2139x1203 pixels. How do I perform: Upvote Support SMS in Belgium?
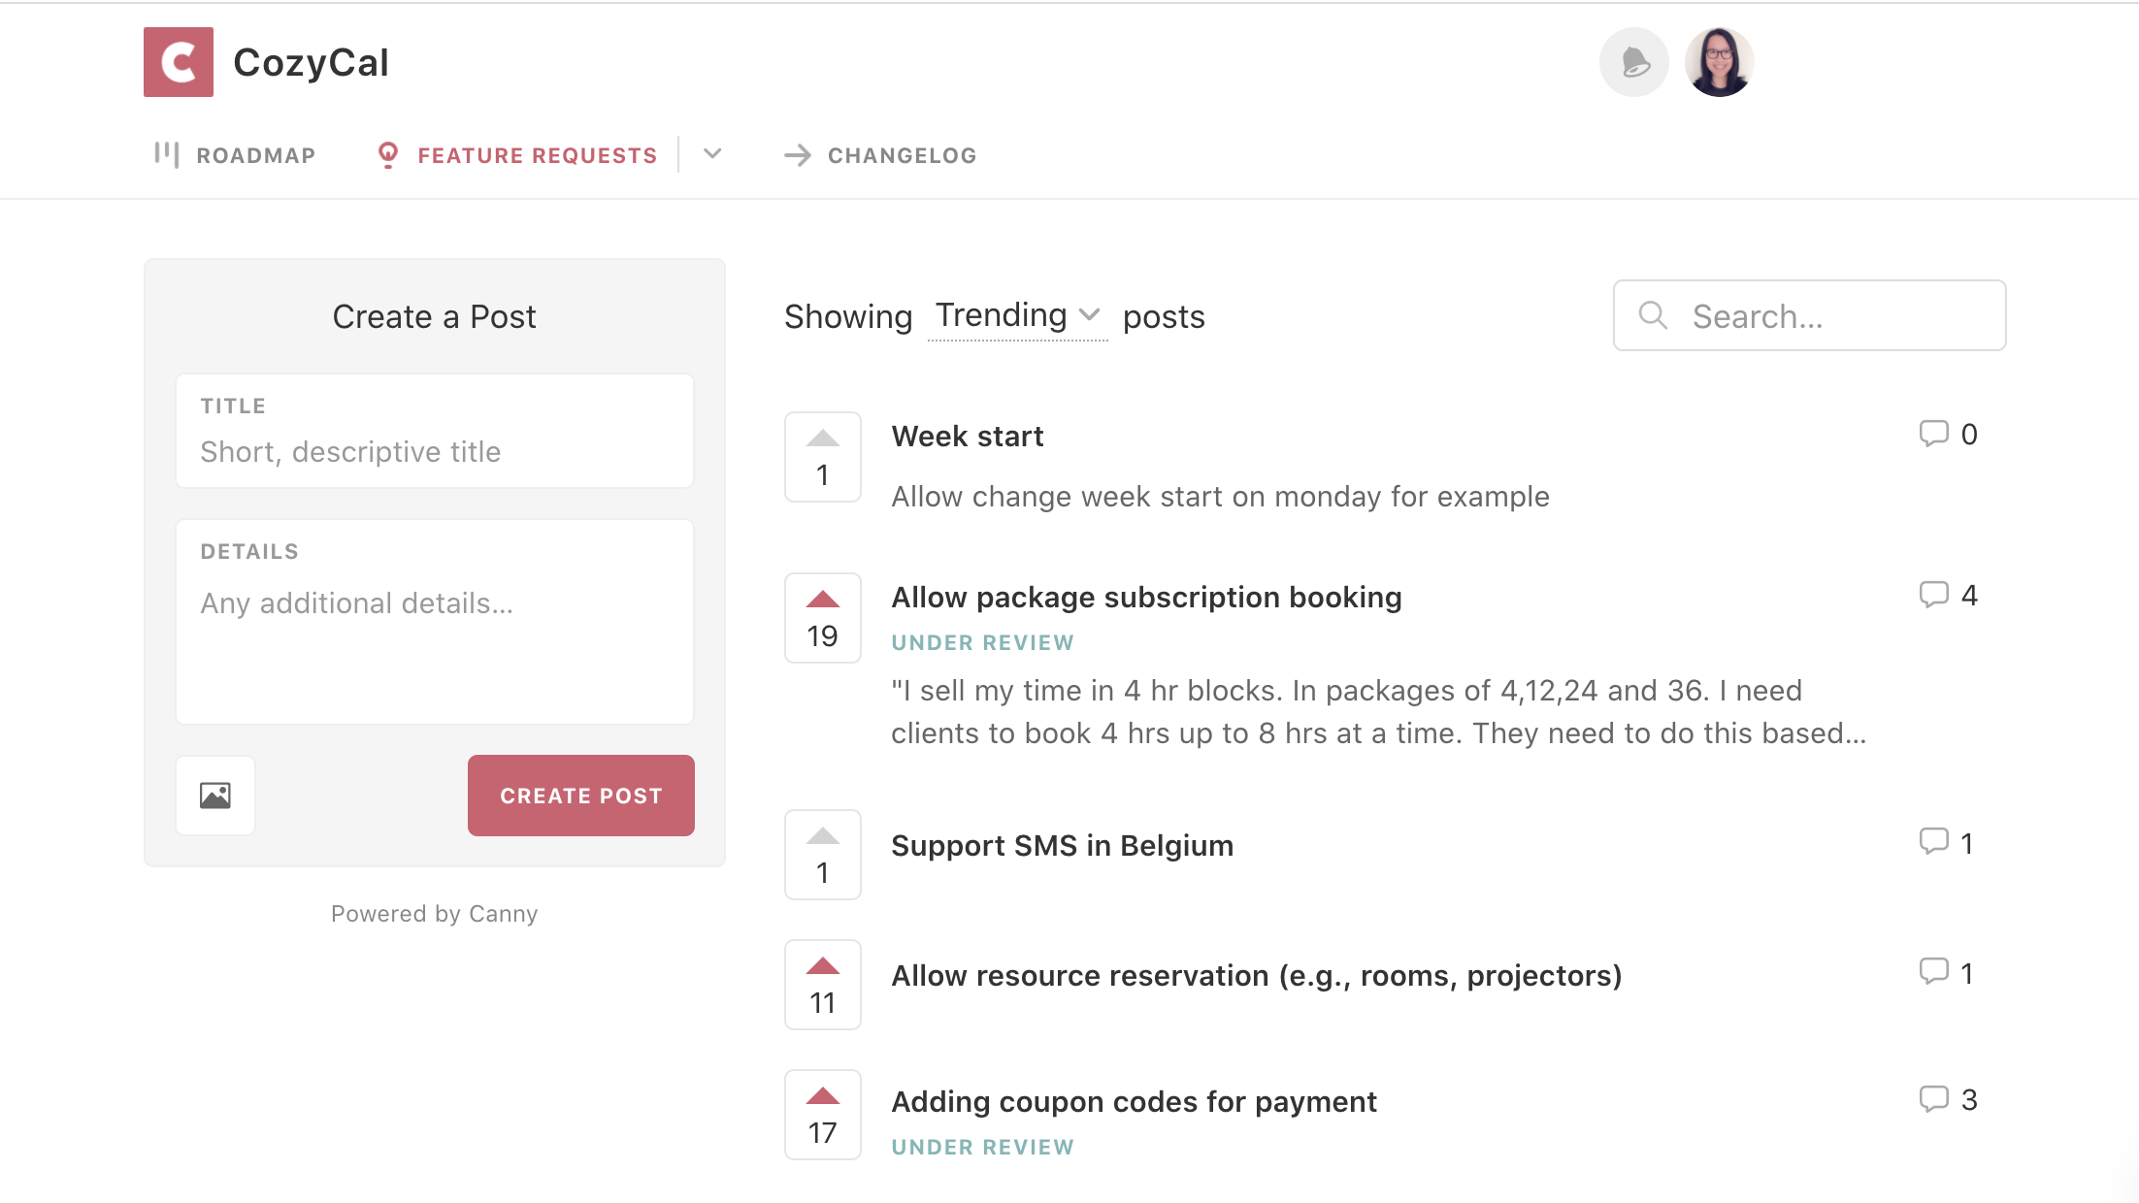click(822, 855)
